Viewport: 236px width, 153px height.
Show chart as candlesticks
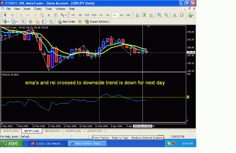pyautogui.click(x=145, y=15)
